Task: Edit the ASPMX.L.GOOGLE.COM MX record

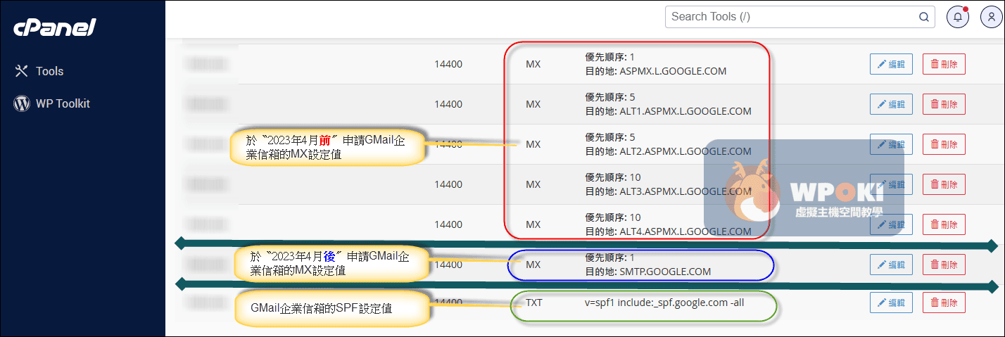Action: coord(891,64)
